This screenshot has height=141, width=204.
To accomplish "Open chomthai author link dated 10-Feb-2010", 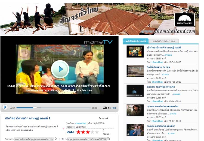I will 157,62.
